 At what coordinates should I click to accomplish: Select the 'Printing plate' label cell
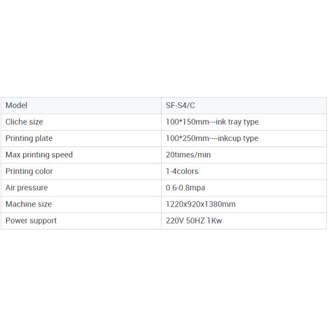pos(29,138)
